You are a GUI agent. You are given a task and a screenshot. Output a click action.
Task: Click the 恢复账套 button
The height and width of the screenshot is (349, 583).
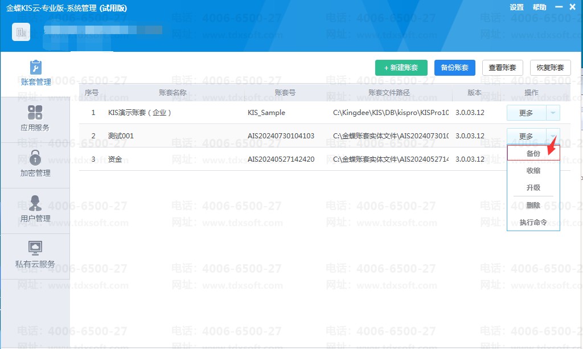551,68
